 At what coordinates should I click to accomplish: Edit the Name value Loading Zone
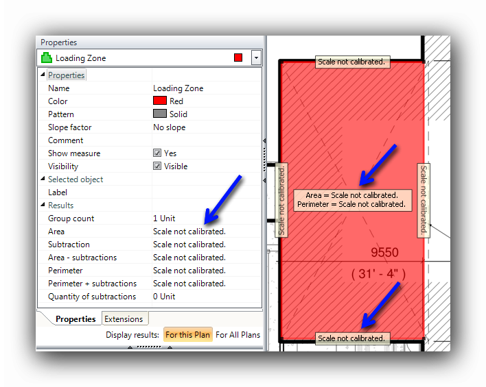207,88
